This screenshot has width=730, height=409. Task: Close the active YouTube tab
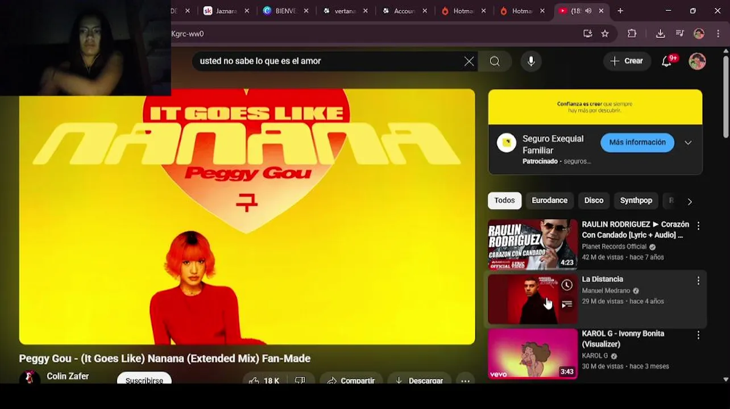click(601, 11)
